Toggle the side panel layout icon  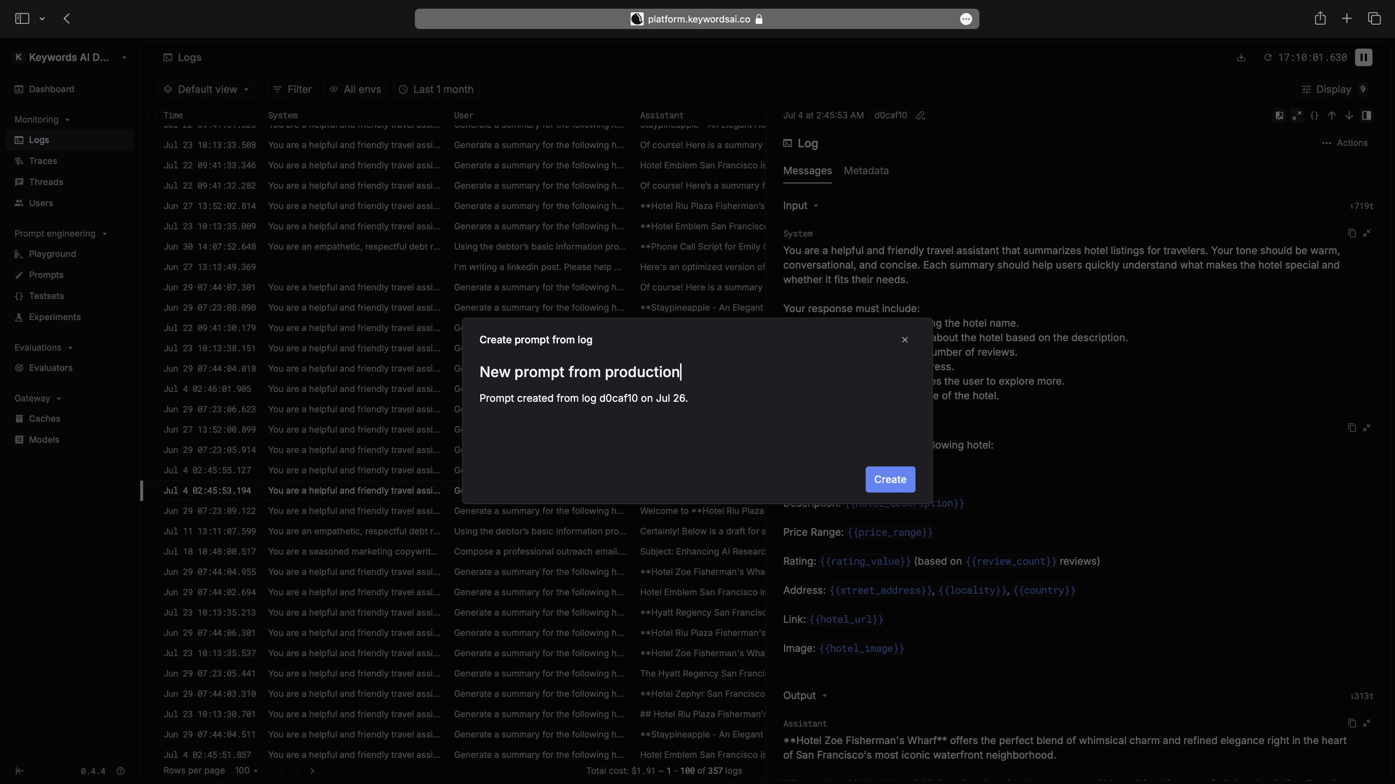click(1366, 115)
